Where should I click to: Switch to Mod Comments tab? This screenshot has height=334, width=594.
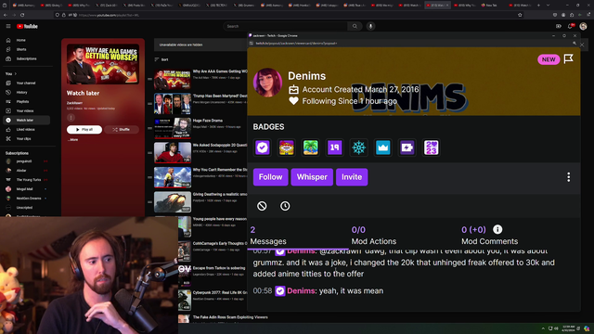click(x=489, y=236)
